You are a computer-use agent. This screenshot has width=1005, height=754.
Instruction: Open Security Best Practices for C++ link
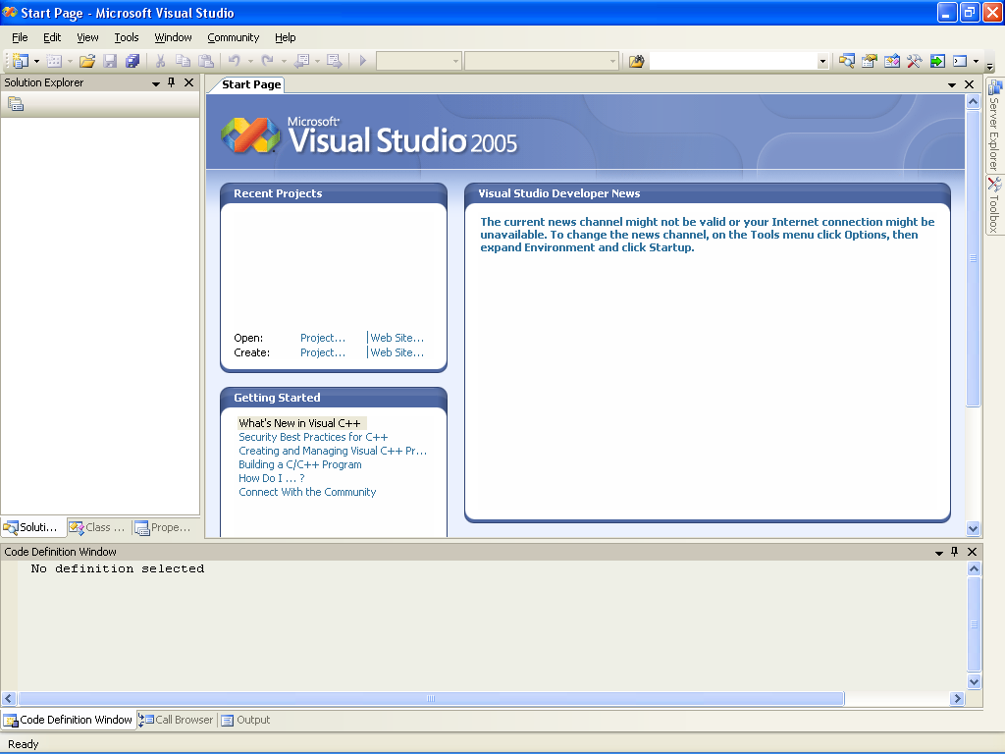pos(313,437)
